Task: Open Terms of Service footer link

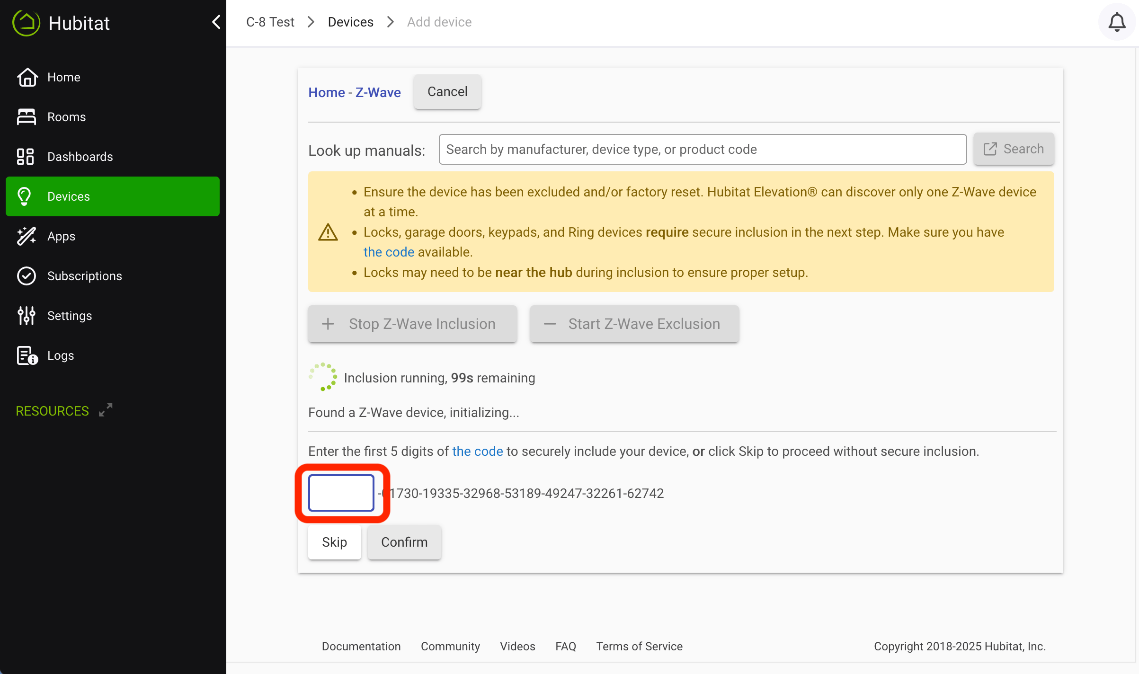Action: (x=639, y=646)
